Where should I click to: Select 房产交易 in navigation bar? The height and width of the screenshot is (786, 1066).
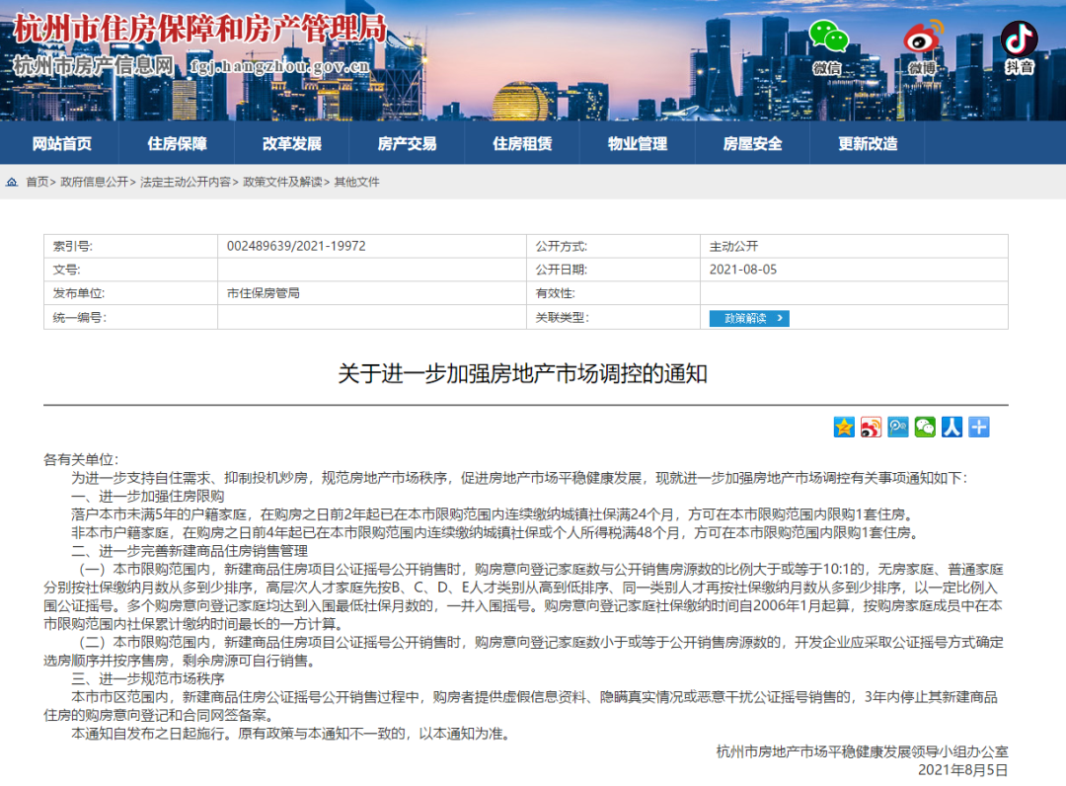(x=407, y=143)
